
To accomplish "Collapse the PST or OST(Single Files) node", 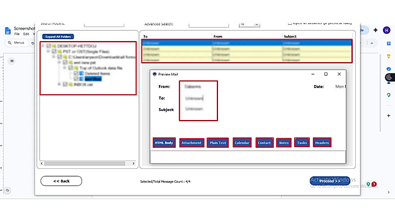I will [48, 51].
